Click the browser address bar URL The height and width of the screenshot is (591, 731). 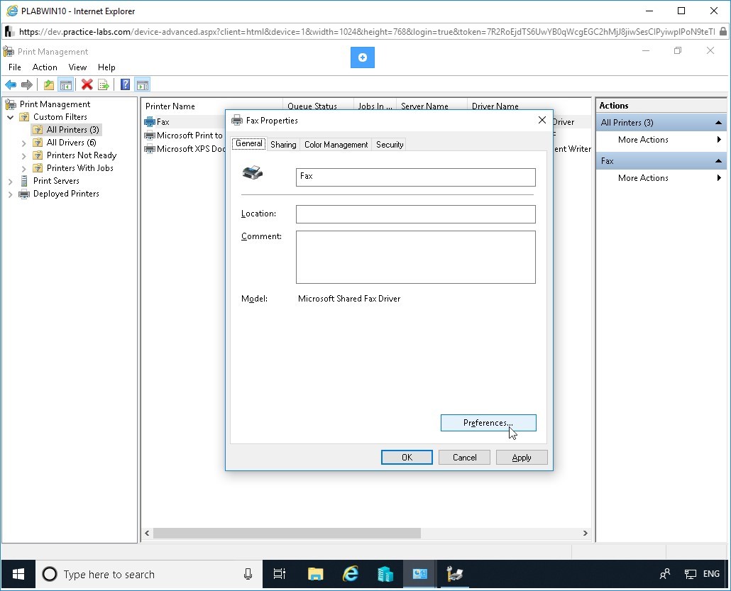366,32
